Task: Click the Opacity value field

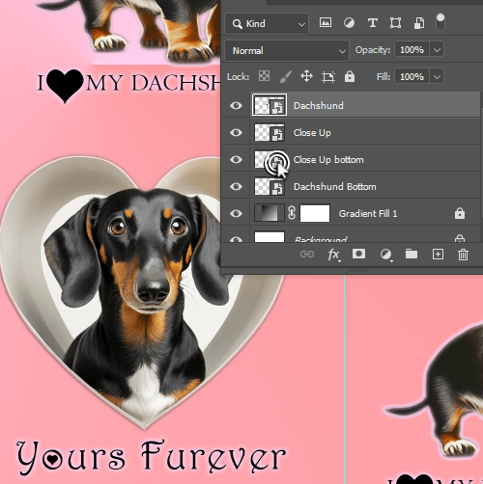Action: point(412,50)
